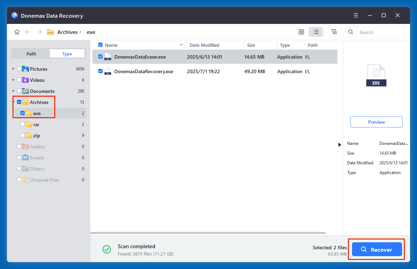Click the green scan completed checkmark
417x269 pixels.
point(107,249)
